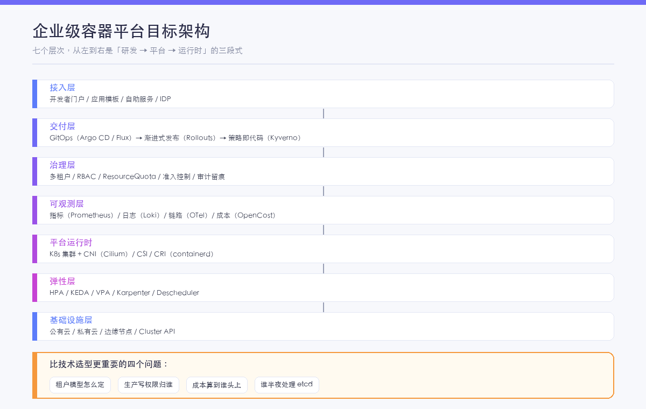Click the 公有云 / 私有云 / 边缘节点 line
Screen dimensions: 646x409
pos(113,332)
